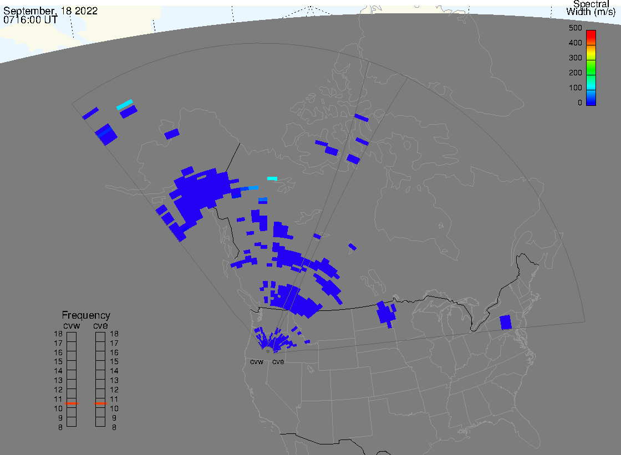This screenshot has width=621, height=455.
Task: Click the 300 value on color scale
Action: [575, 58]
